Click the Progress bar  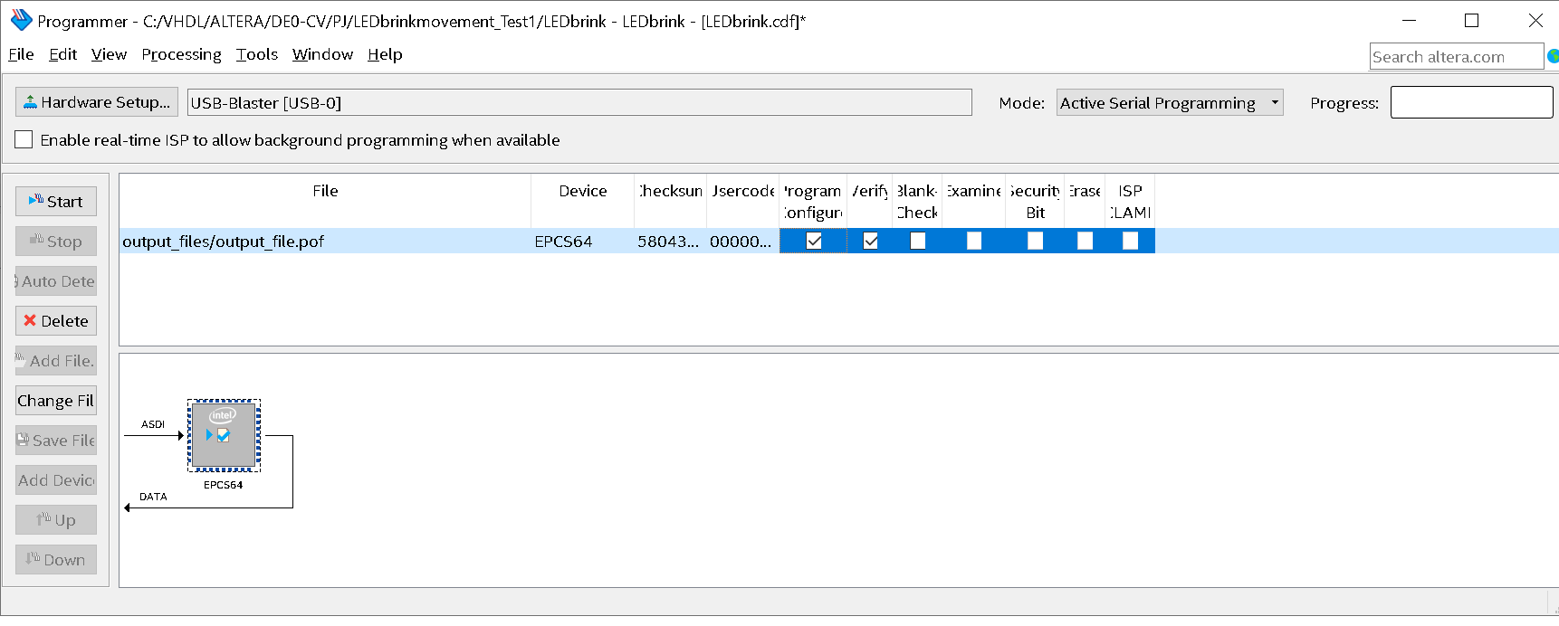(1472, 102)
